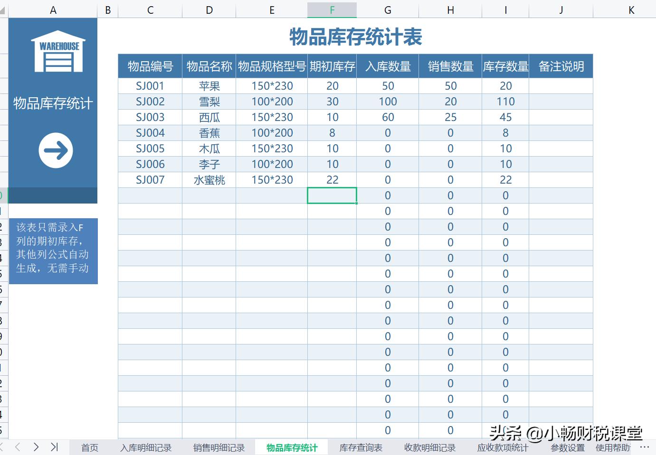Open more options via the ellipsis icon
This screenshot has width=656, height=455.
[644, 446]
